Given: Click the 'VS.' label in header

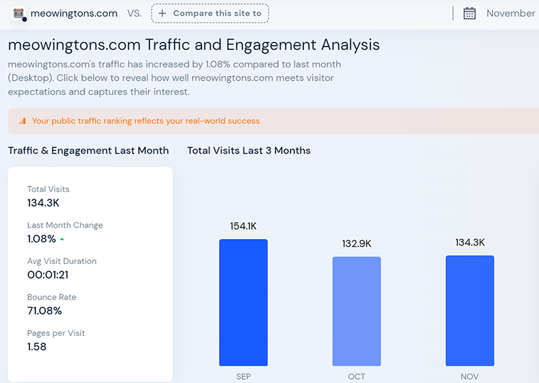Looking at the screenshot, I should click(134, 13).
